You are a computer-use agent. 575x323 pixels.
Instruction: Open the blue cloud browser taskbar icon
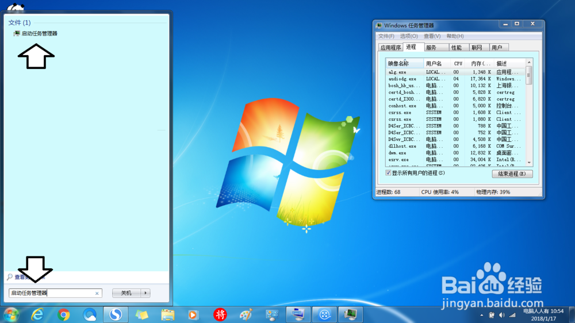(x=90, y=314)
